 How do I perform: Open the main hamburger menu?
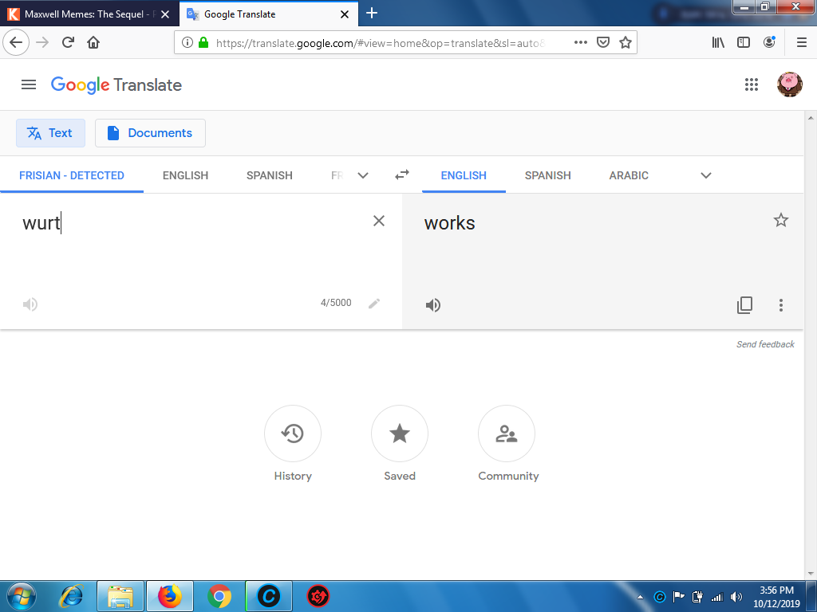point(29,84)
